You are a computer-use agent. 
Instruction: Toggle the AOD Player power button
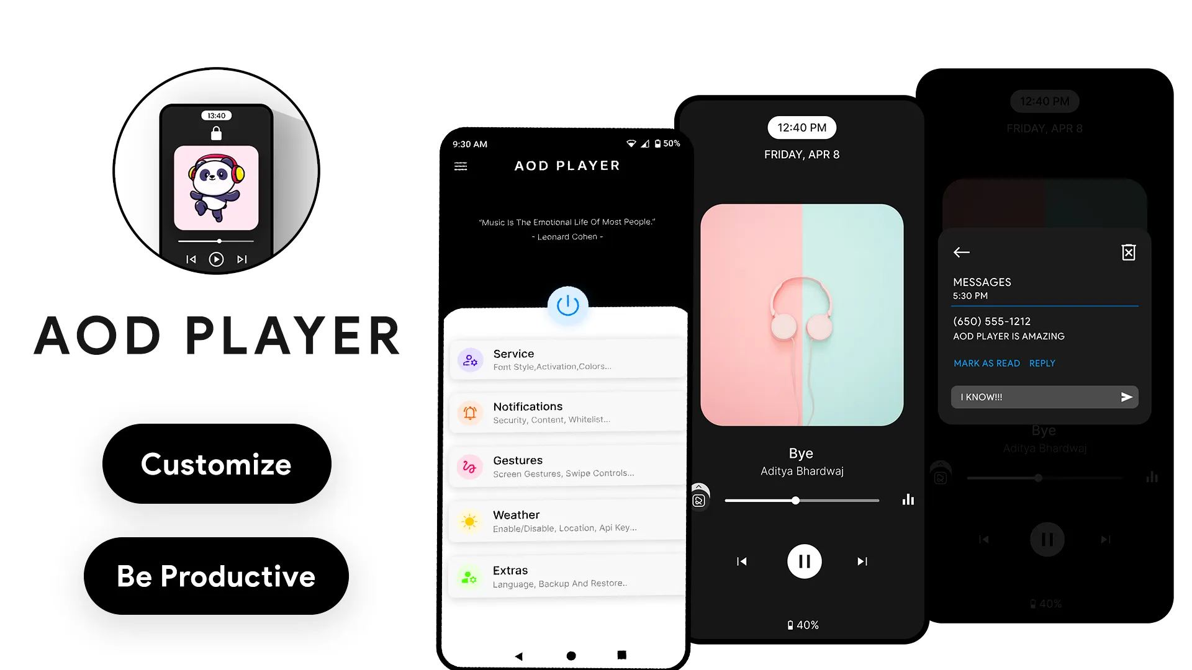(568, 305)
